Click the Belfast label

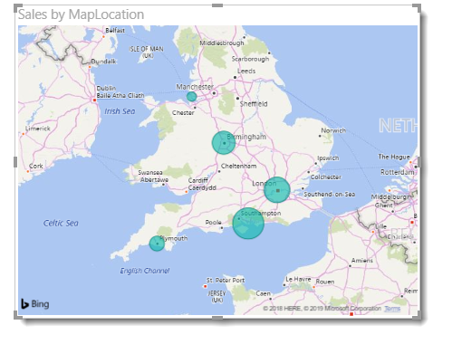[x=115, y=30]
